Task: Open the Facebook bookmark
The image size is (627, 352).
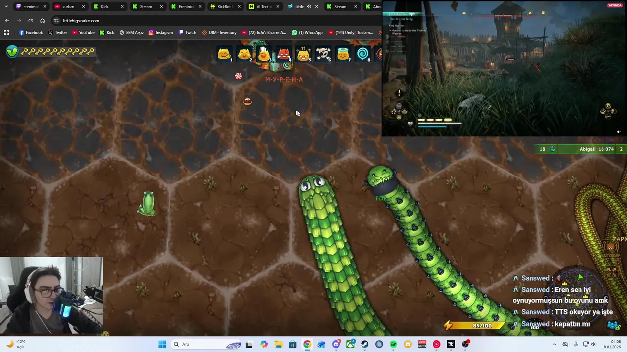Action: click(31, 33)
